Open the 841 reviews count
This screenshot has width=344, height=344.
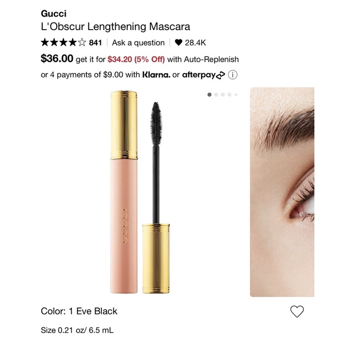(96, 43)
